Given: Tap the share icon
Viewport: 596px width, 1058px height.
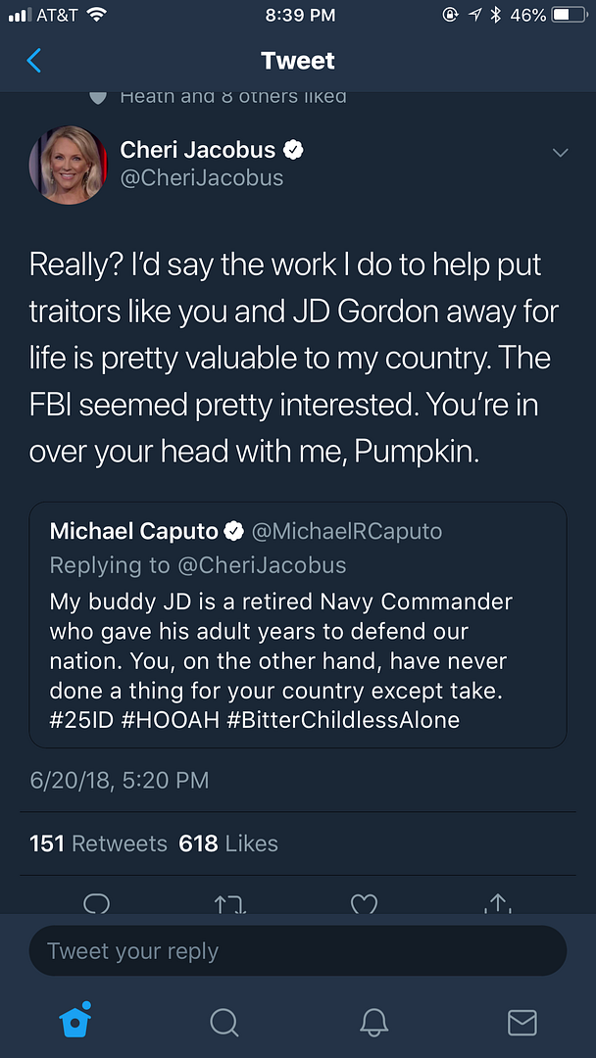Looking at the screenshot, I should (497, 904).
